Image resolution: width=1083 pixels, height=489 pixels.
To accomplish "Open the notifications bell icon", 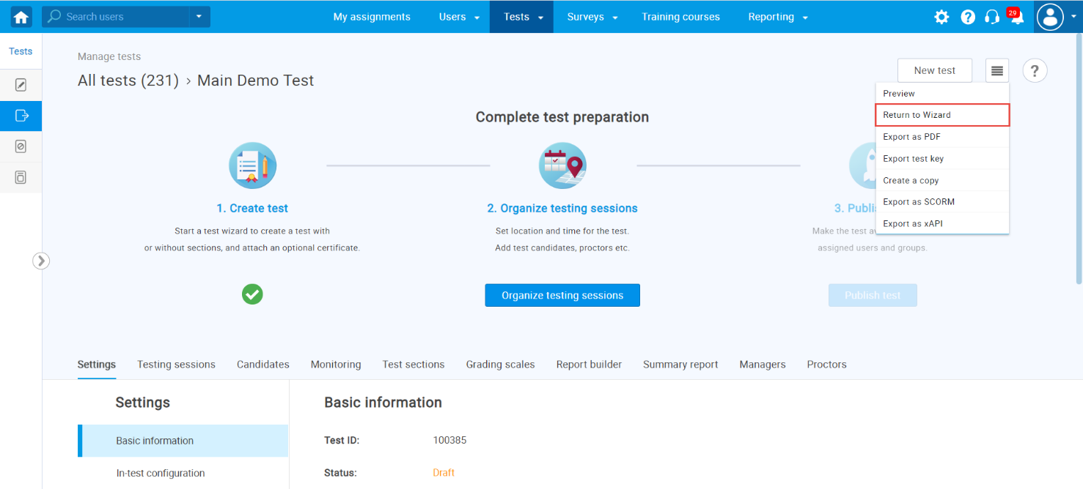I will (1016, 18).
